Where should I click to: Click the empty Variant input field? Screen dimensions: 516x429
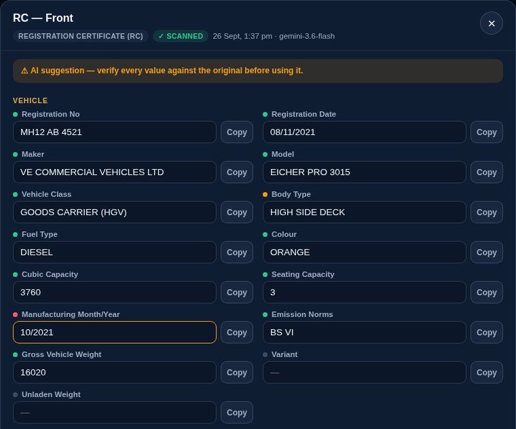click(365, 373)
